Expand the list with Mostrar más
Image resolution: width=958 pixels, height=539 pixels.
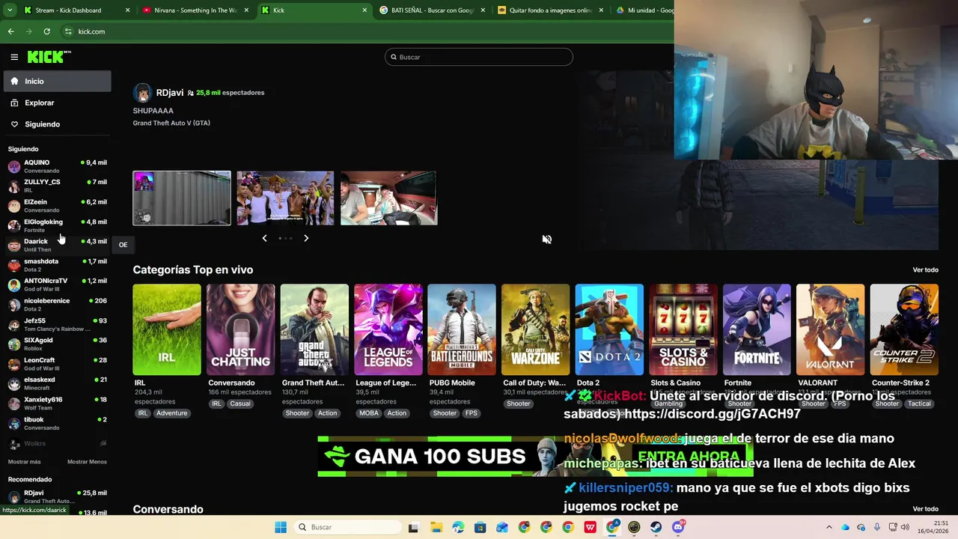pos(25,462)
